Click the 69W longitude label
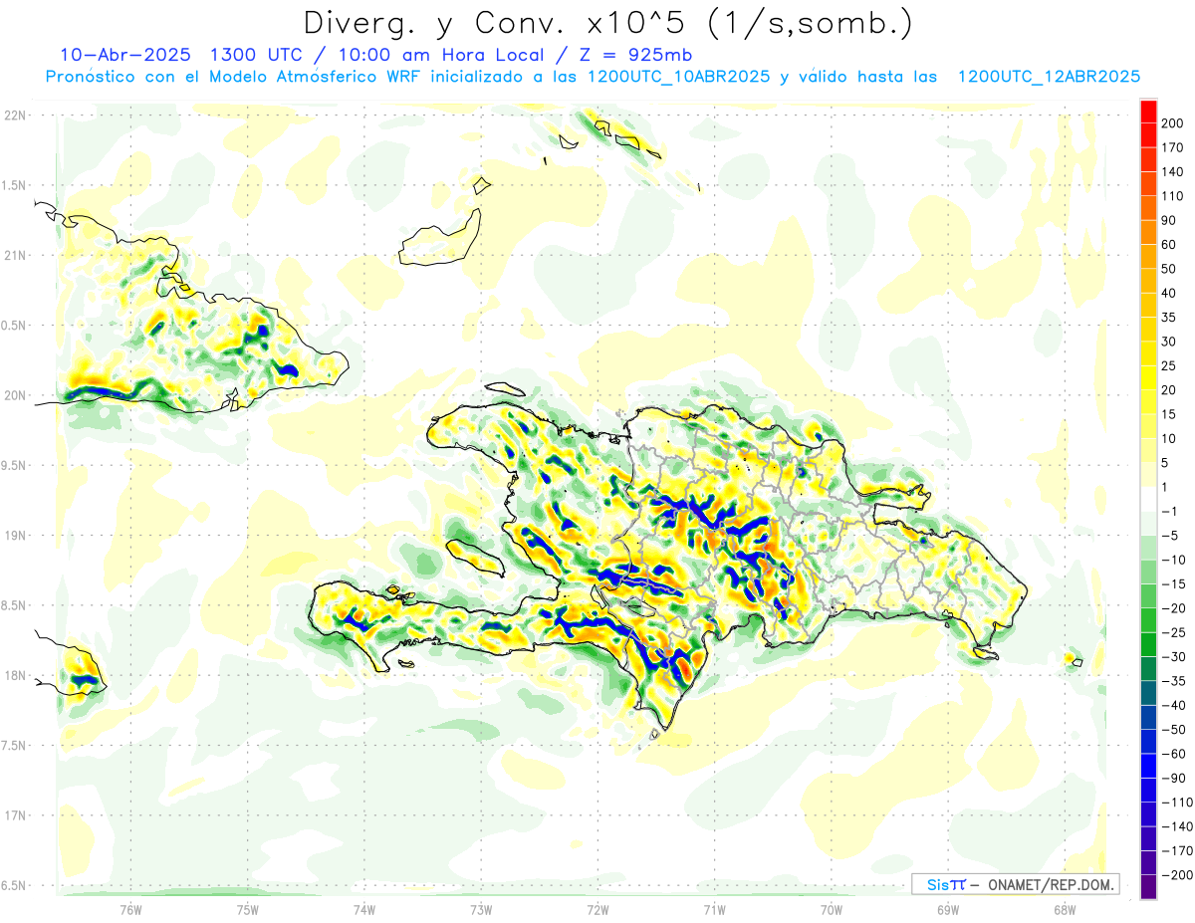The width and height of the screenshot is (1195, 923). (x=948, y=909)
